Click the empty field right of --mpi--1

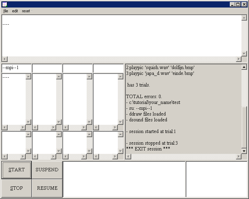[47, 68]
